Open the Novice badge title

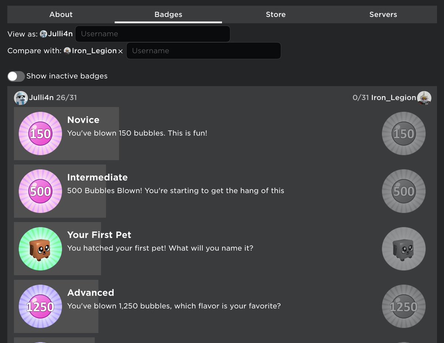(x=83, y=120)
